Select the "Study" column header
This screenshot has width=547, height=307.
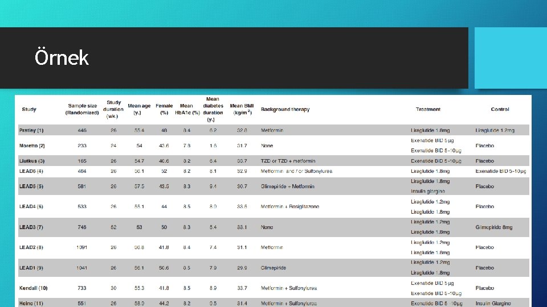pos(29,109)
